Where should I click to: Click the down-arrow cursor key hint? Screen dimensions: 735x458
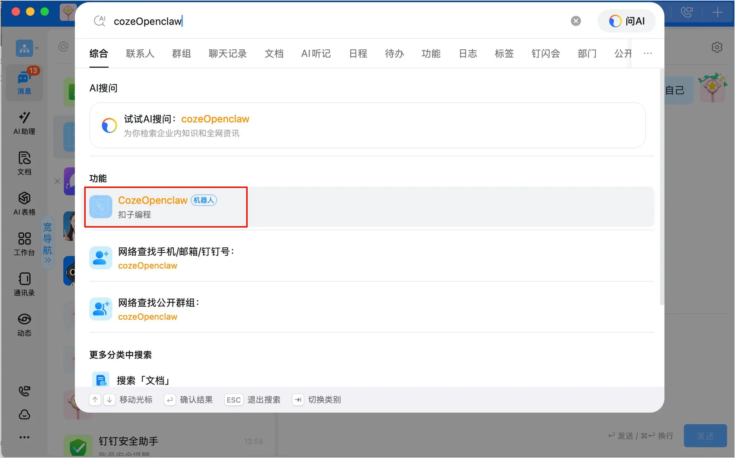point(109,400)
